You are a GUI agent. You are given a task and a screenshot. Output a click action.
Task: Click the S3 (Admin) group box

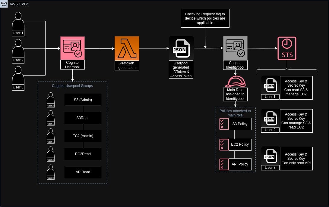[x=83, y=100]
